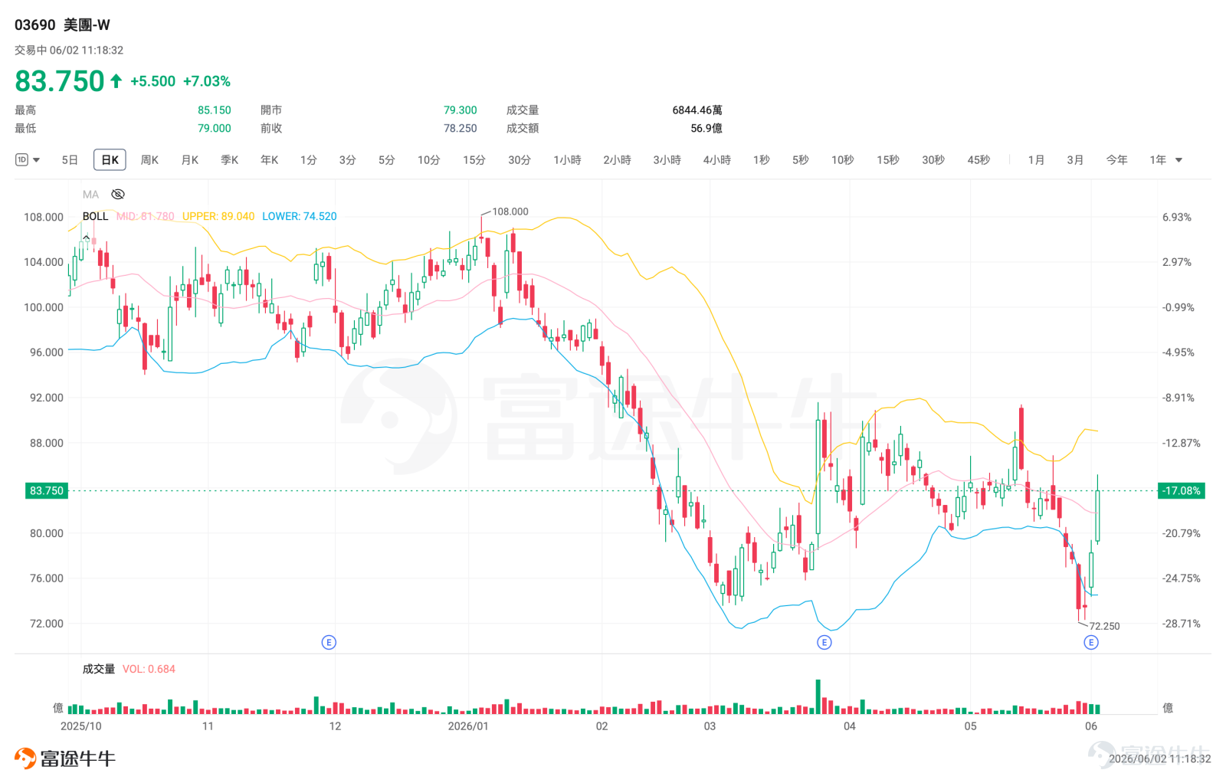Pick the 5秒 interval
This screenshot has height=783, width=1226.
coord(800,160)
